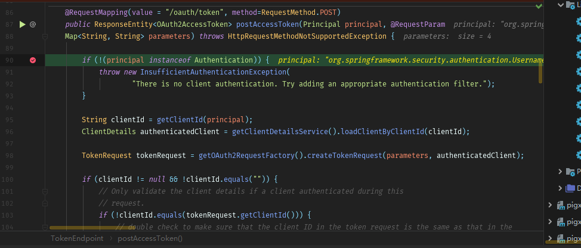Collapse the if block fold at line 100
This screenshot has width=581, height=248.
point(45,179)
